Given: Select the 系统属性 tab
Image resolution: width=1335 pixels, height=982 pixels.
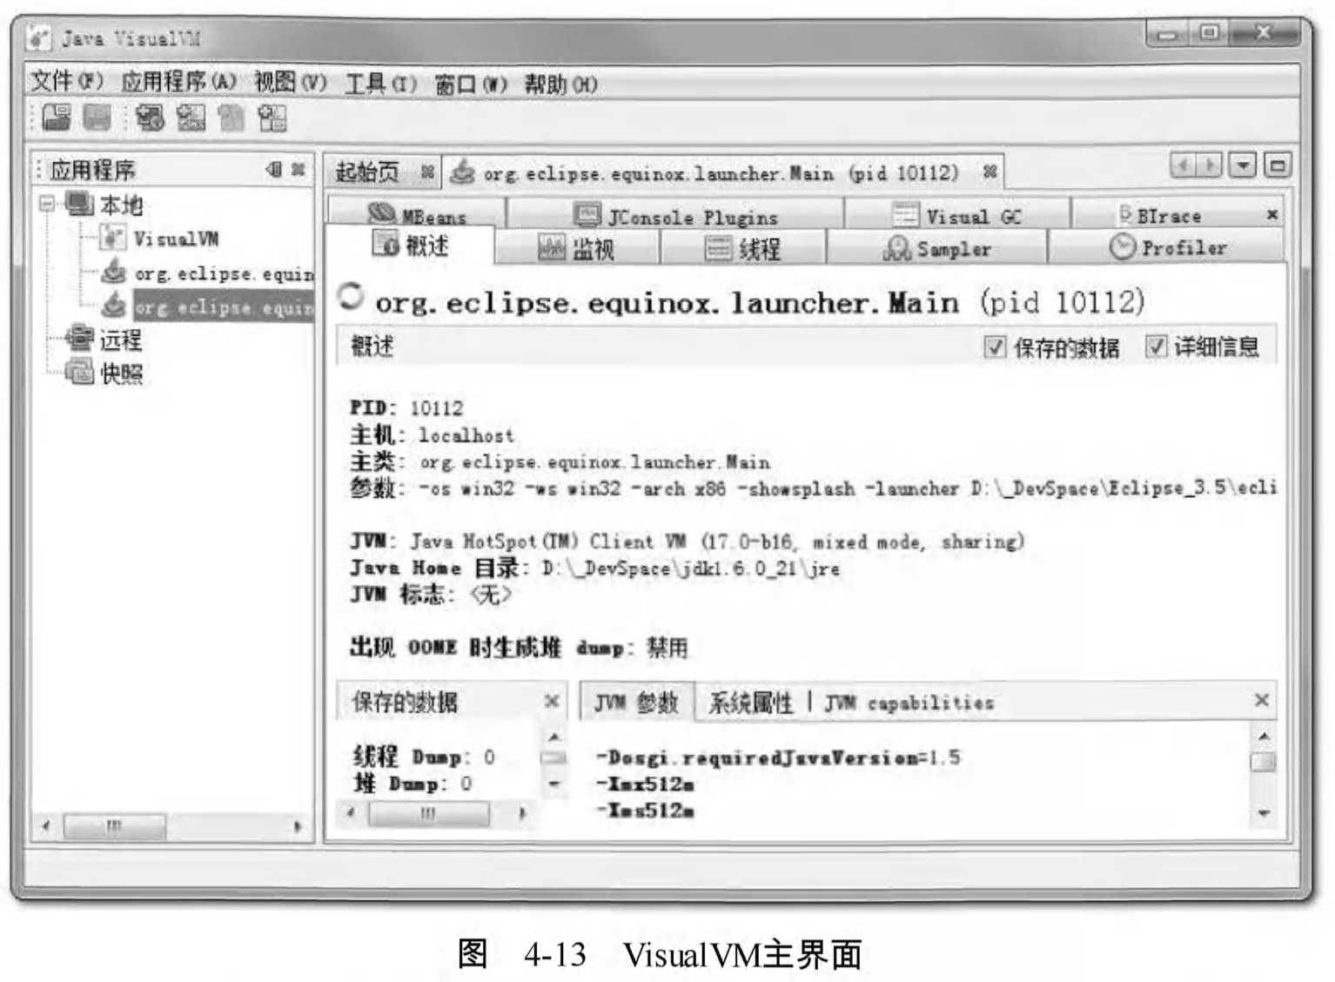Looking at the screenshot, I should tap(751, 703).
